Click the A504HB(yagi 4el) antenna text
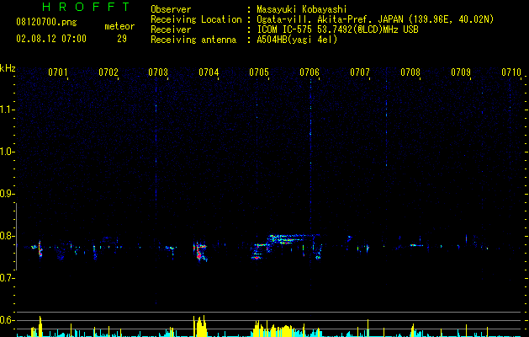The height and width of the screenshot is (337, 529). coord(297,40)
